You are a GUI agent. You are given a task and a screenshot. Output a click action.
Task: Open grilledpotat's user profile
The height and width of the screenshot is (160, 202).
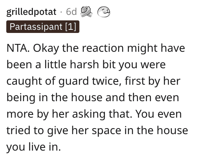[31, 12]
